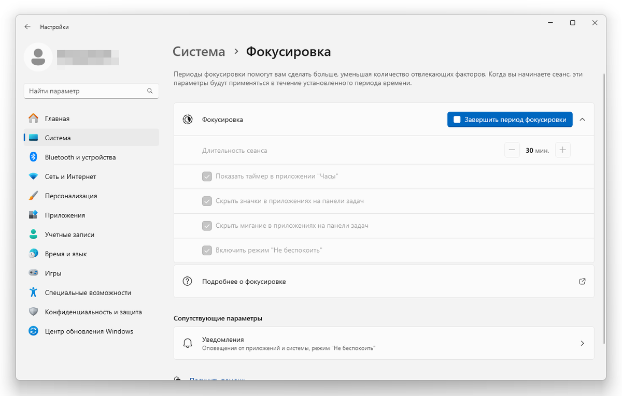
Task: Open Bluetooth и устройства settings
Action: click(x=91, y=157)
